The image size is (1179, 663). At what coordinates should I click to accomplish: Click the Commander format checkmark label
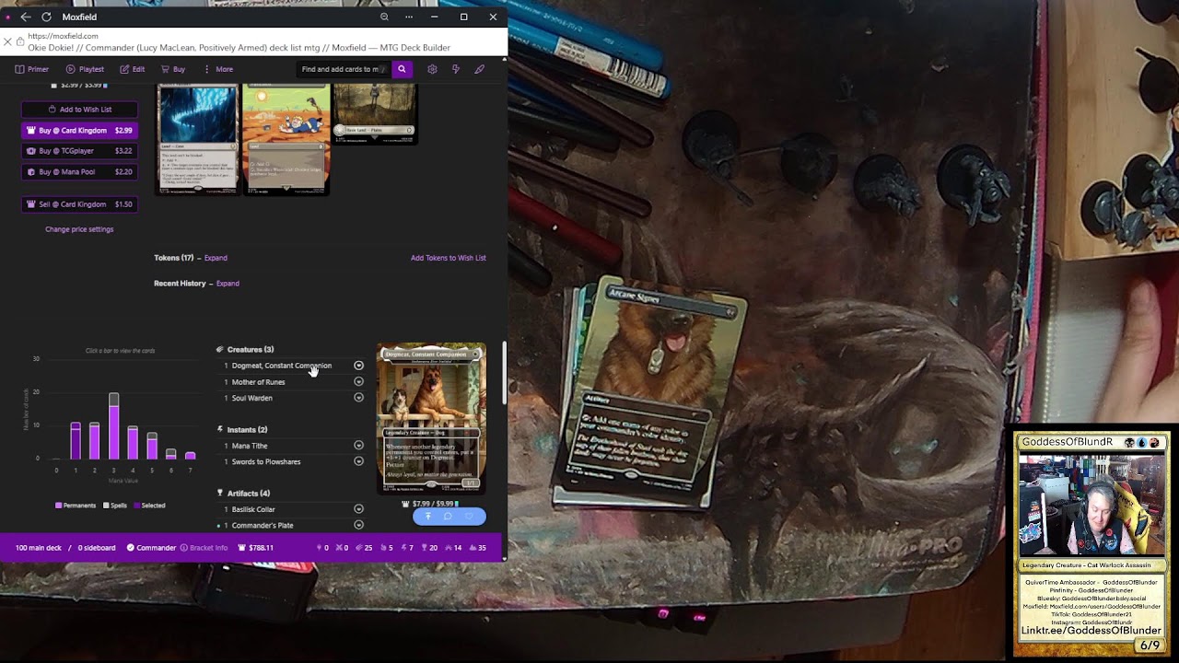click(151, 548)
